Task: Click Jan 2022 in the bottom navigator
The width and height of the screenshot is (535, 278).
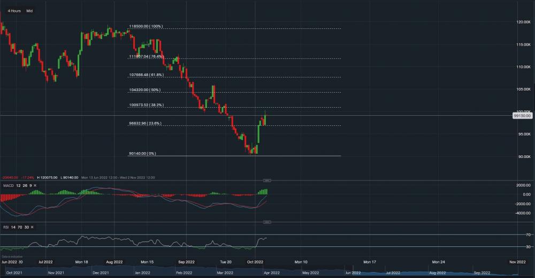Action: click(142, 273)
